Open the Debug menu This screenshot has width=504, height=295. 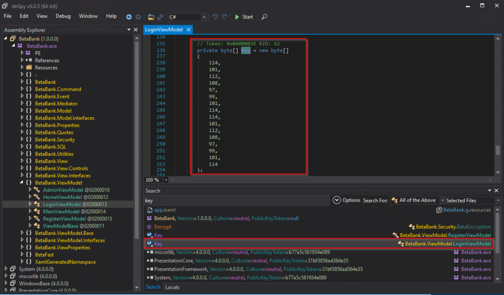tap(63, 16)
